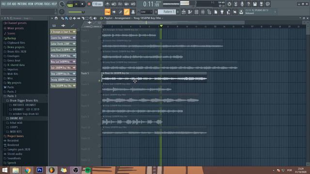Select 'Strong' clip in picker
The width and height of the screenshot is (310, 174).
pyautogui.click(x=63, y=79)
